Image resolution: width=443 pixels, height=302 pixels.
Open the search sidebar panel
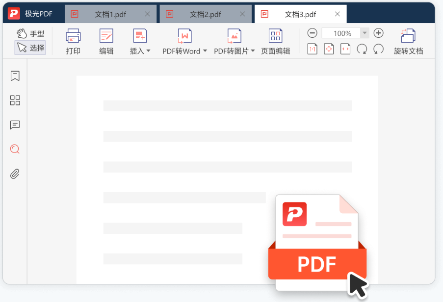click(x=15, y=149)
